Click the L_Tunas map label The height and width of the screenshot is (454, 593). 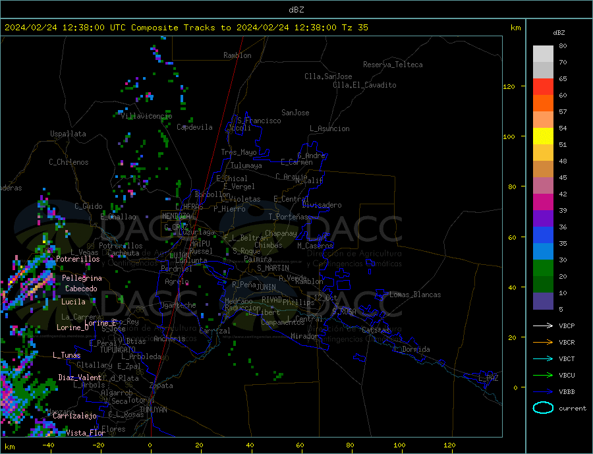pyautogui.click(x=67, y=355)
